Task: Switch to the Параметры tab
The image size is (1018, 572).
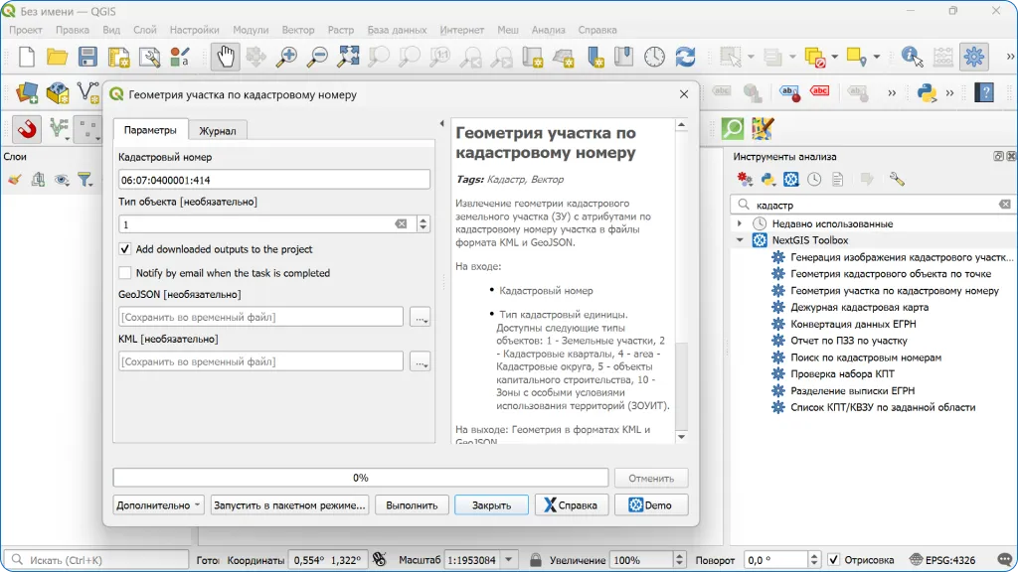Action: (x=150, y=130)
